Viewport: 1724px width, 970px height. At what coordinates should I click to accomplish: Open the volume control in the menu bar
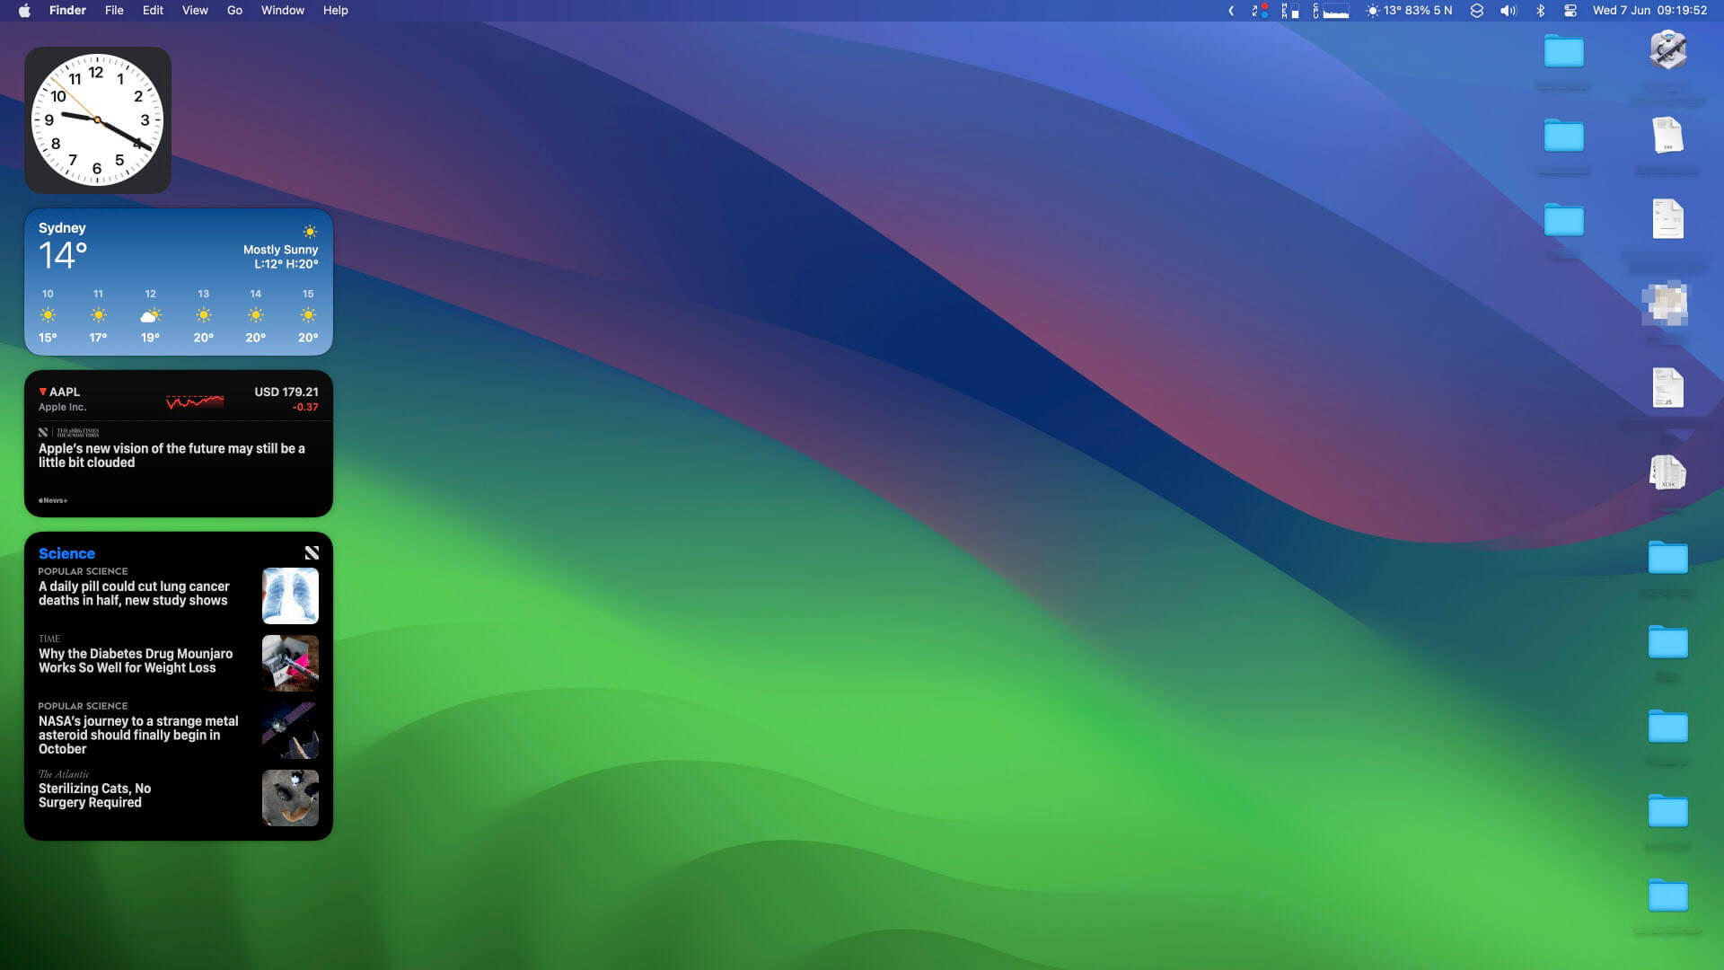tap(1507, 11)
